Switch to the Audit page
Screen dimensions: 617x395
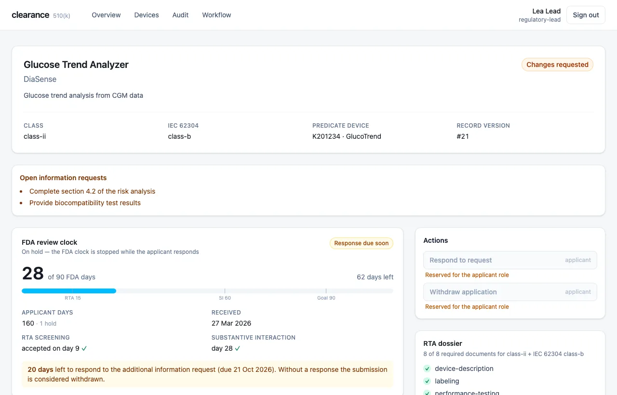click(180, 15)
